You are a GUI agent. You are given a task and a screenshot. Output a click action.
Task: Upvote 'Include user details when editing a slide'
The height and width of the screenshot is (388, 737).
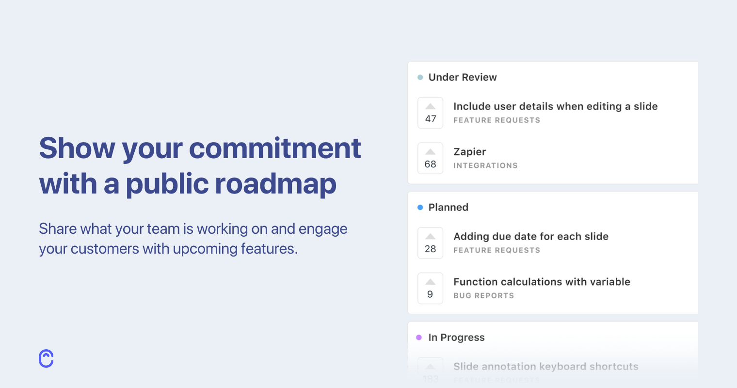pos(430,113)
